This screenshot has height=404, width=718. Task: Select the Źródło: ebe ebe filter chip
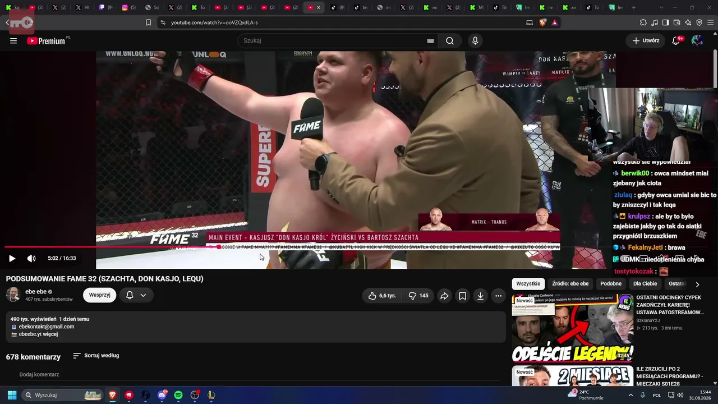(x=570, y=284)
